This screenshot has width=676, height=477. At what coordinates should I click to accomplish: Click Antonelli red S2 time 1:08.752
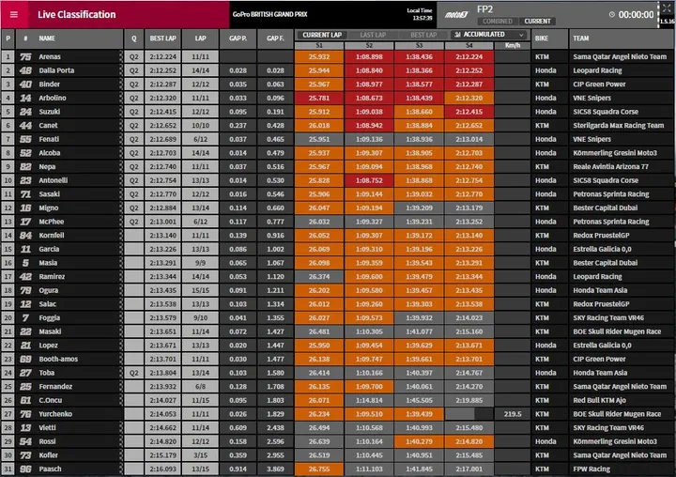[x=369, y=180]
